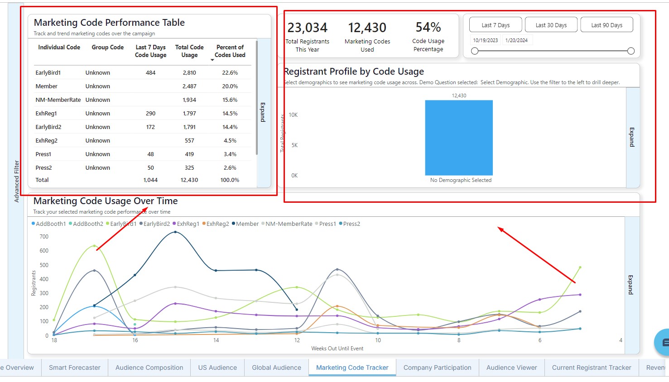
Task: Select the ExhReg1 legend entry
Action: [186, 224]
